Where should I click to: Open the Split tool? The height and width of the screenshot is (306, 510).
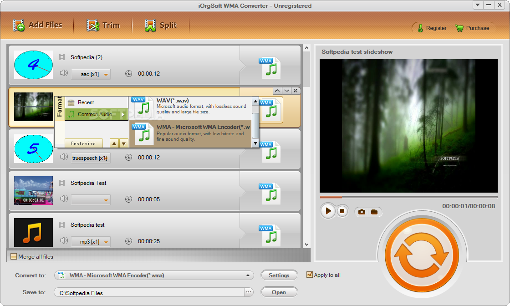coord(161,25)
